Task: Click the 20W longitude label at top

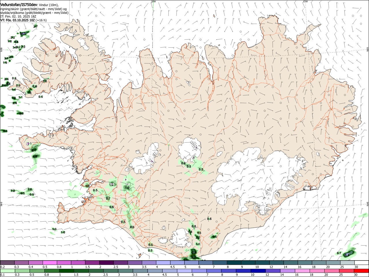Action: point(153,1)
